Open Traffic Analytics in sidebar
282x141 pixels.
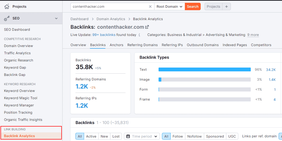[x=17, y=53]
